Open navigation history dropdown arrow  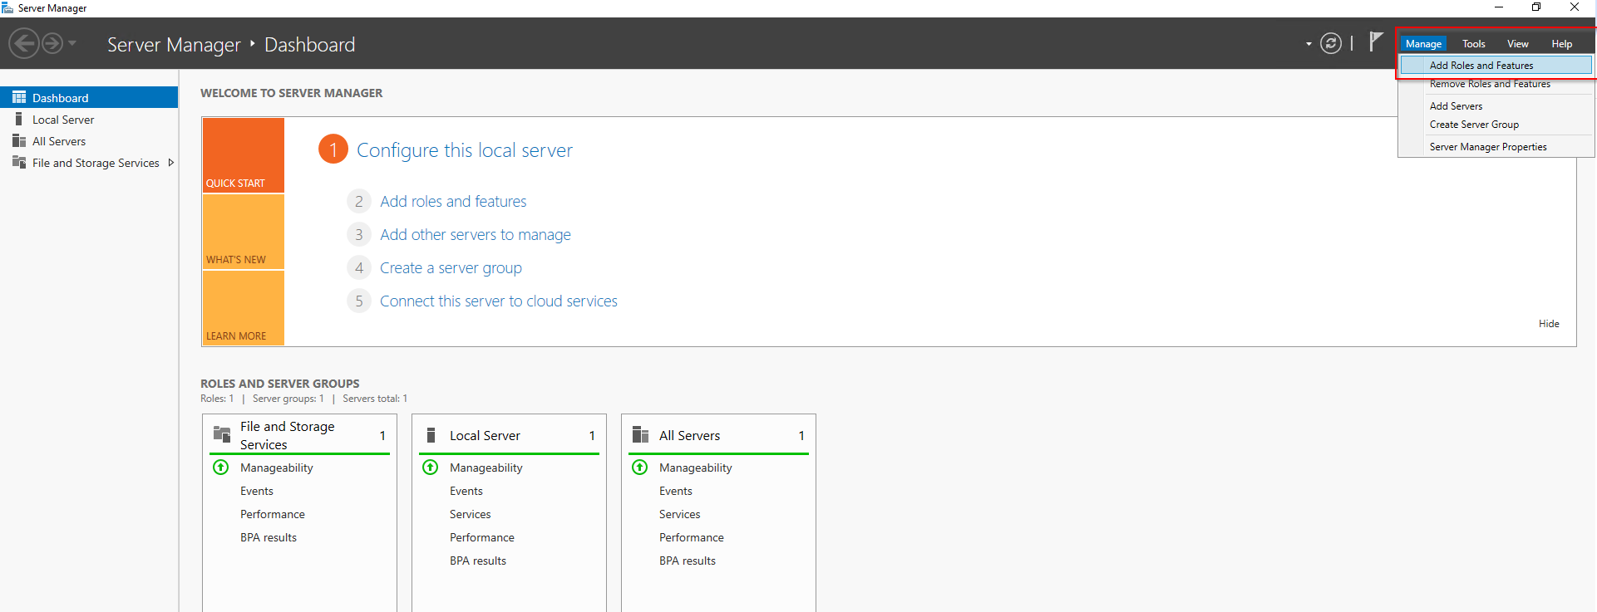pyautogui.click(x=72, y=43)
